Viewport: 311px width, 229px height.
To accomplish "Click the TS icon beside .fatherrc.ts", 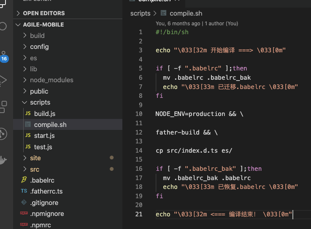I will pyautogui.click(x=24, y=191).
